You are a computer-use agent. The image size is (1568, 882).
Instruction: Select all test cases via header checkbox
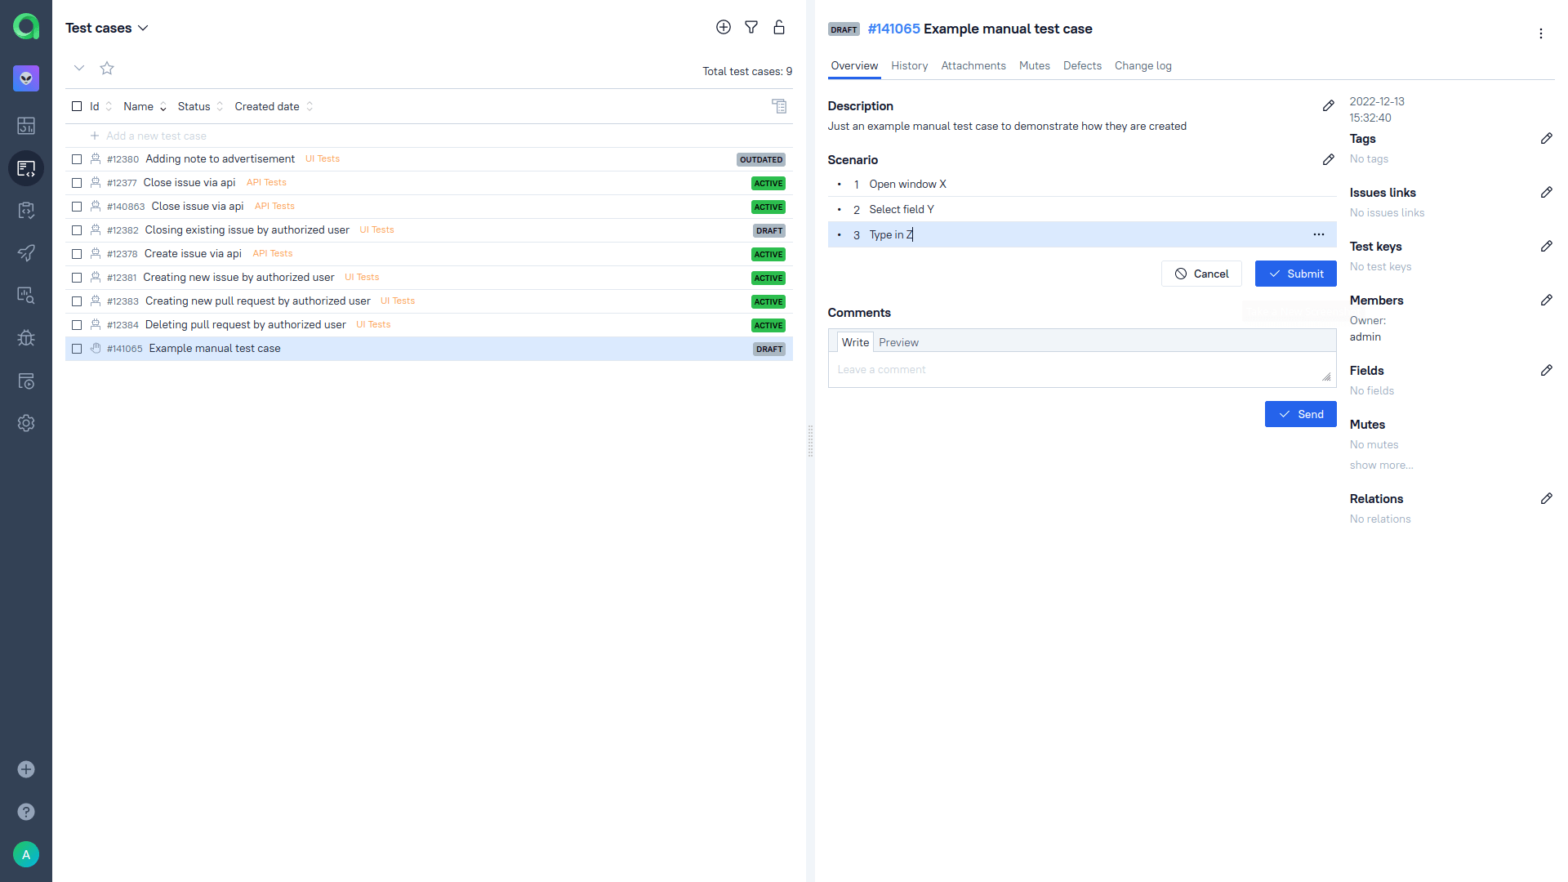pyautogui.click(x=77, y=106)
